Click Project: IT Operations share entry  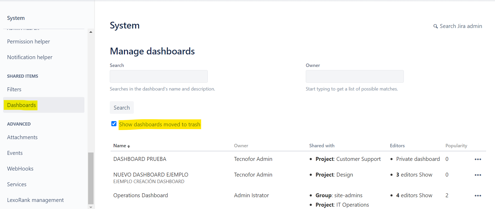(x=342, y=205)
